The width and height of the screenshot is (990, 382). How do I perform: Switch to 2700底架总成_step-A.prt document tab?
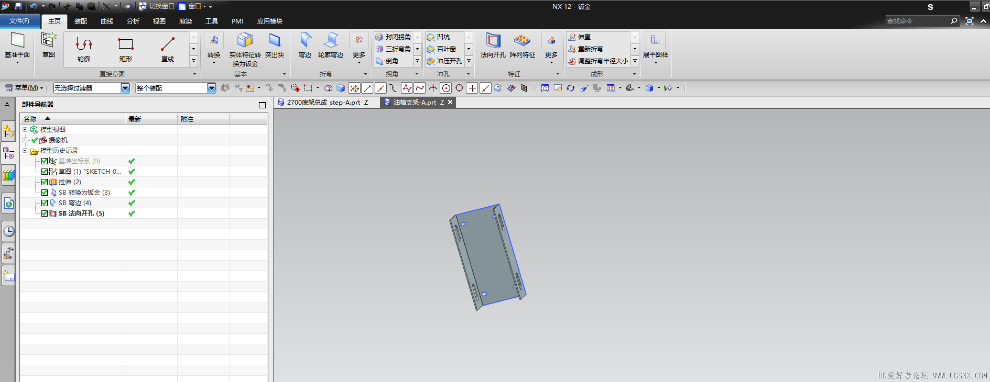tap(323, 103)
